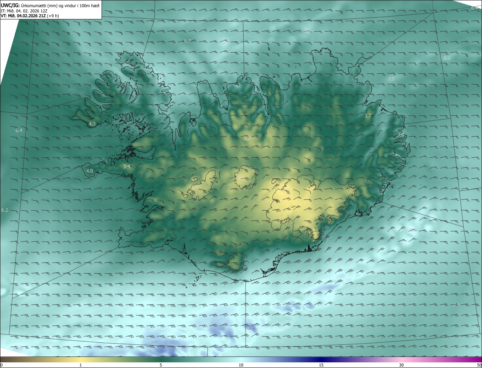Click the 6.2 value label at the left edge
Image resolution: width=482 pixels, height=368 pixels.
(5, 210)
